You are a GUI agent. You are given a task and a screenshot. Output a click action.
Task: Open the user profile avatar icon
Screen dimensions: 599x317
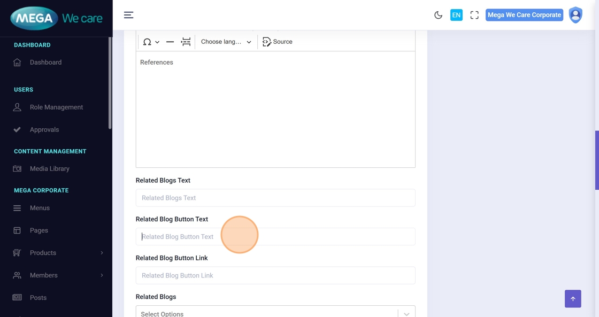[575, 15]
